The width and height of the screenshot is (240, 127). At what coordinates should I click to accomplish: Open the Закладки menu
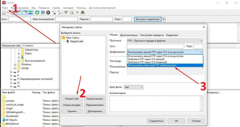(x=68, y=8)
